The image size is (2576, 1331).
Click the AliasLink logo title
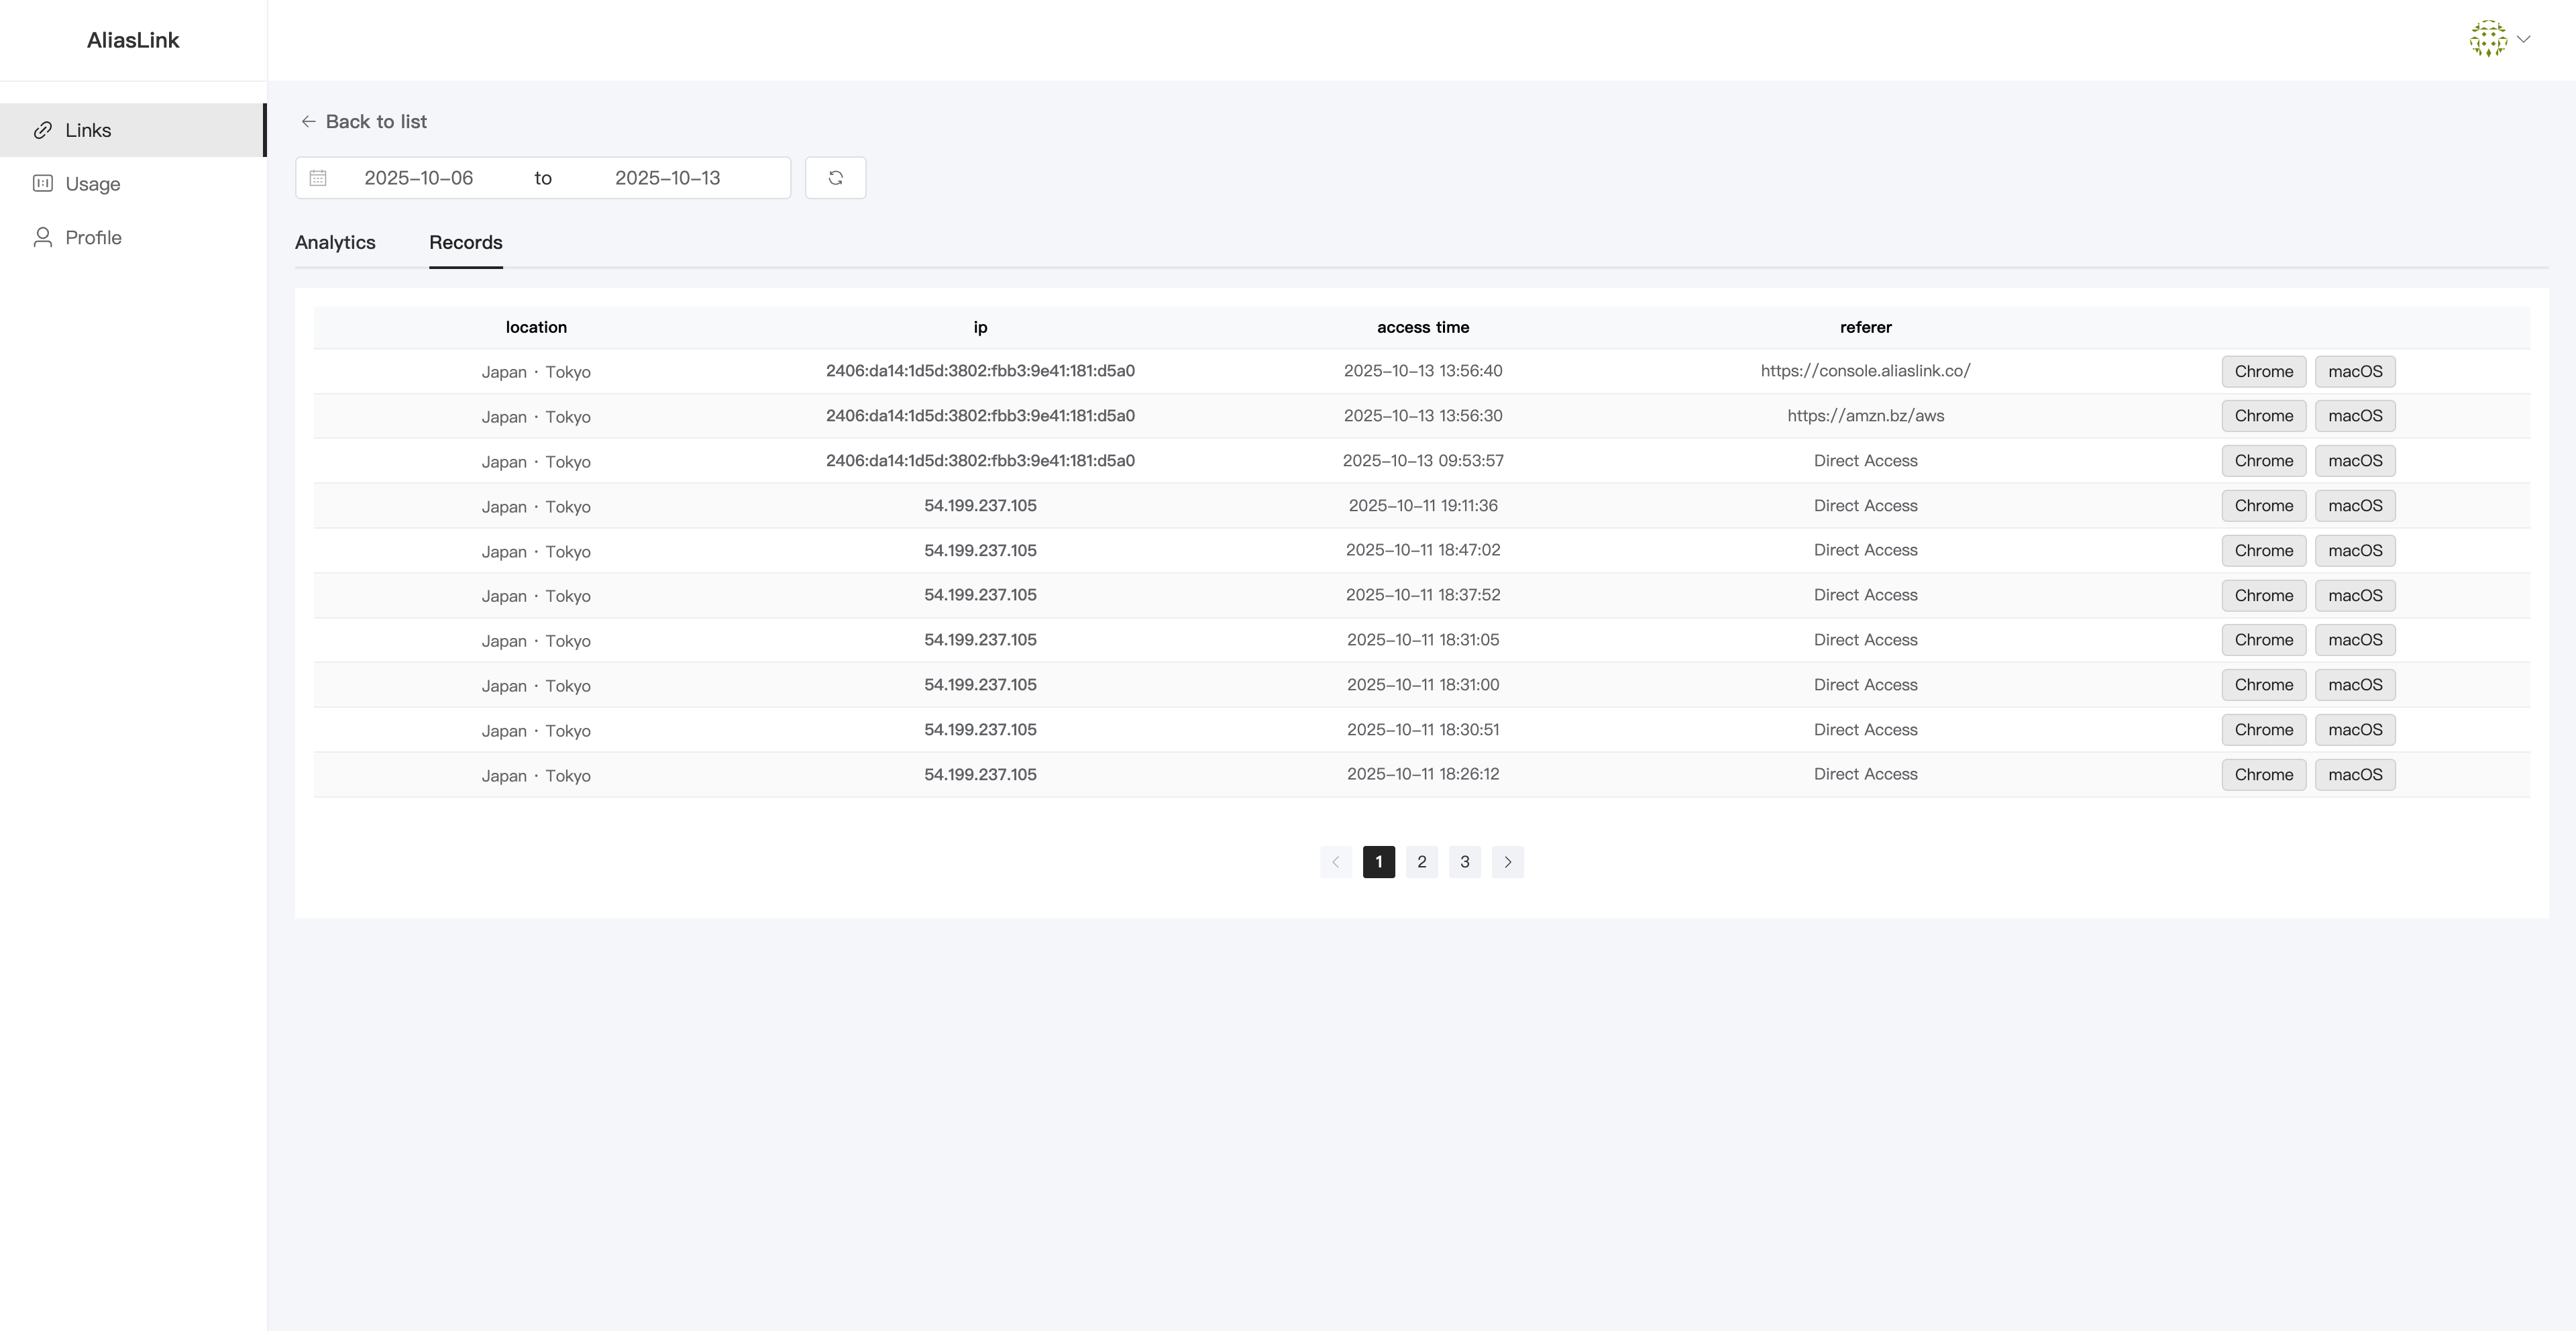tap(133, 40)
